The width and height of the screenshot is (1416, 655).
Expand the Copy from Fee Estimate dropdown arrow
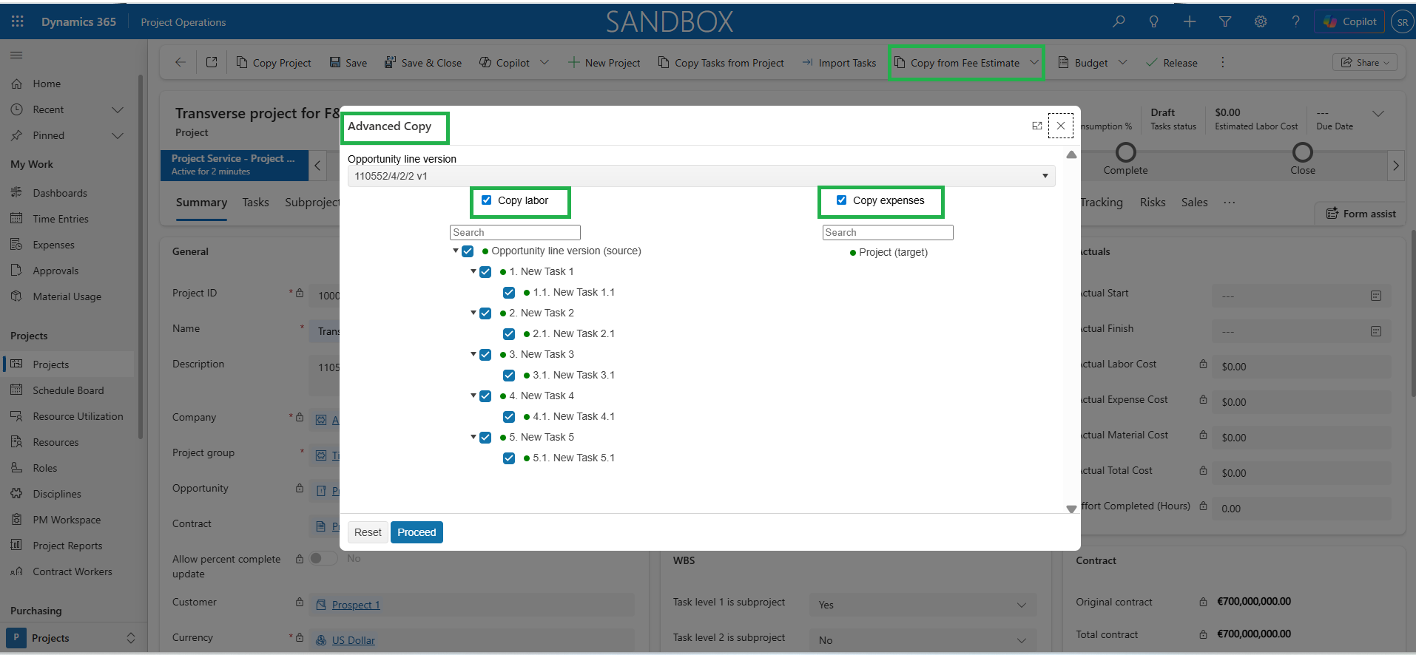(x=1034, y=63)
